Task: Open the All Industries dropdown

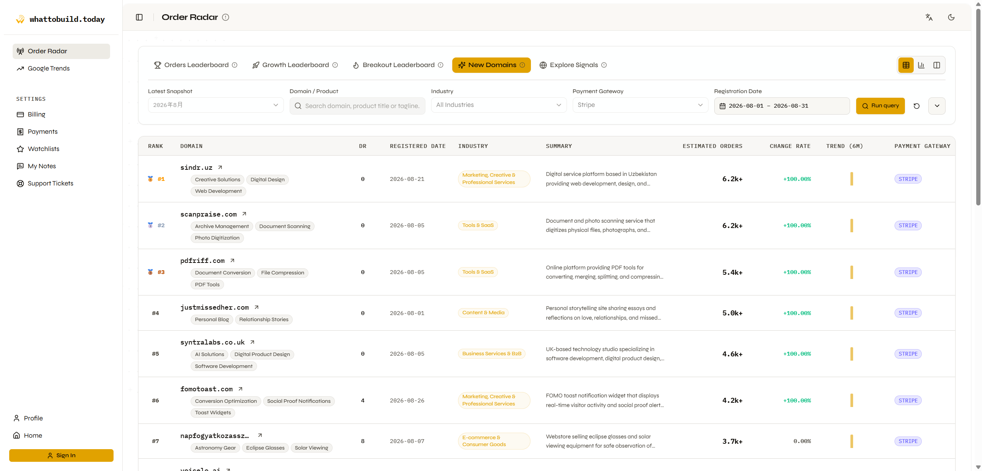Action: (x=499, y=105)
